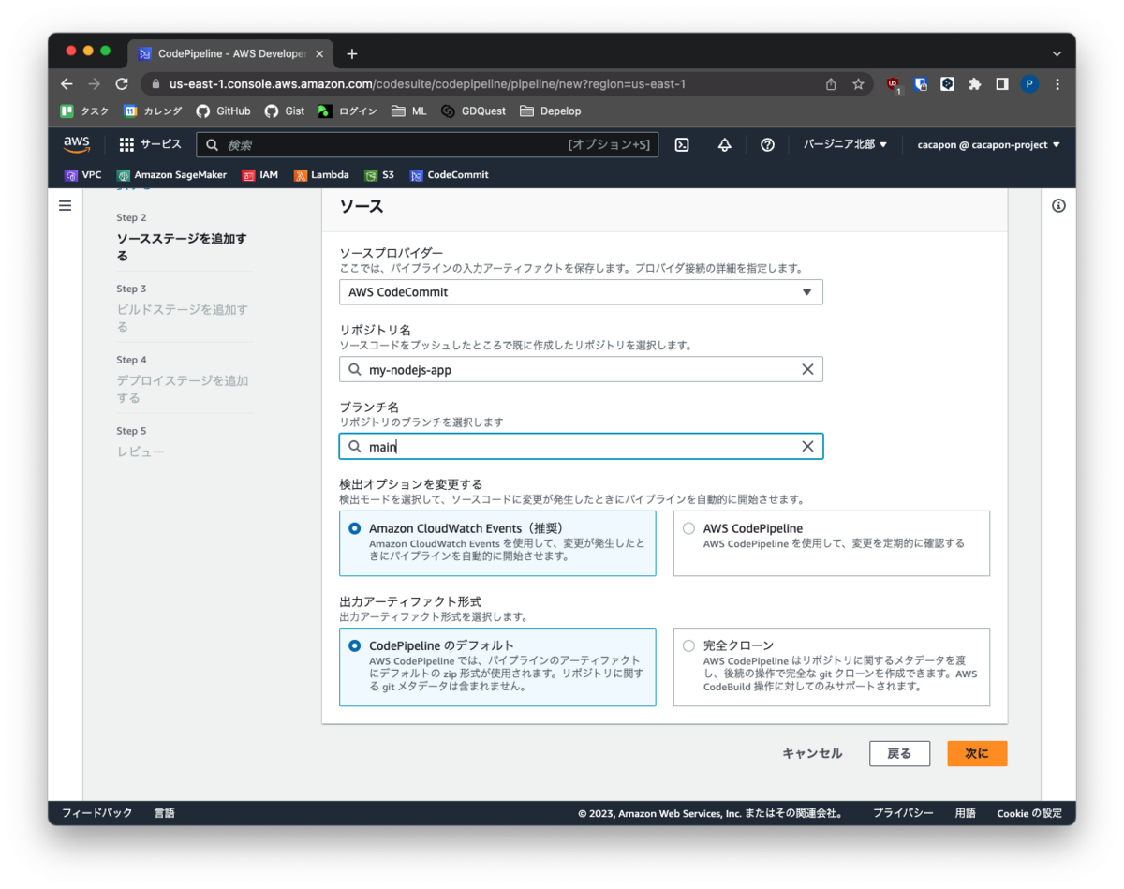The height and width of the screenshot is (889, 1124).
Task: Open the cacapon account menu
Action: [988, 144]
